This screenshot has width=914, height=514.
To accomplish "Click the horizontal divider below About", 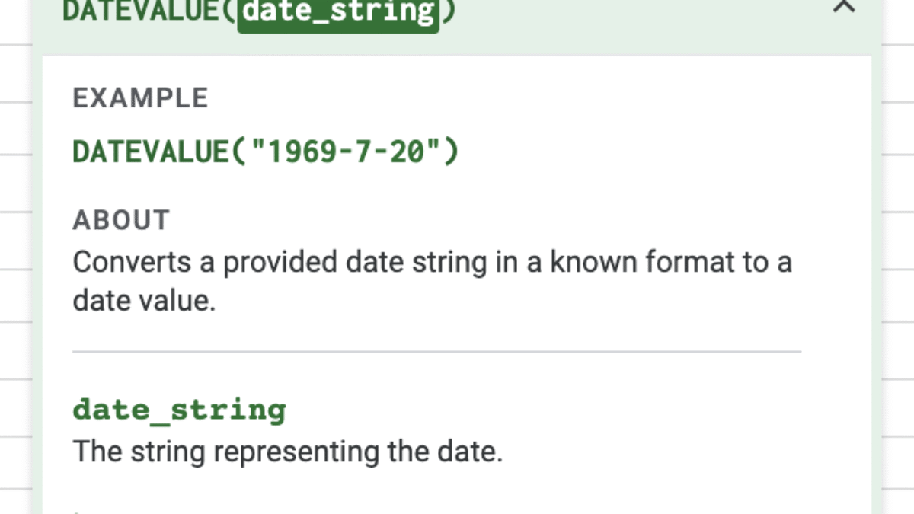I will (436, 352).
